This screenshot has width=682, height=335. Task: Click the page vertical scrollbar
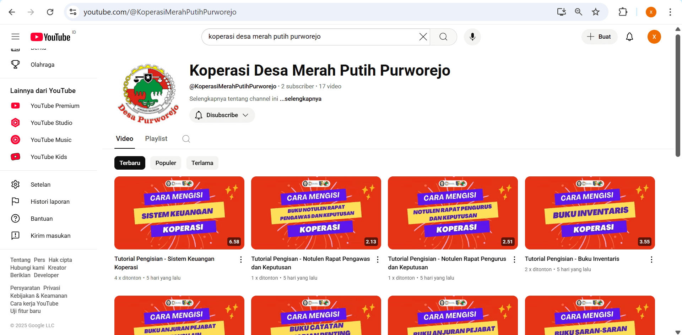[x=678, y=95]
